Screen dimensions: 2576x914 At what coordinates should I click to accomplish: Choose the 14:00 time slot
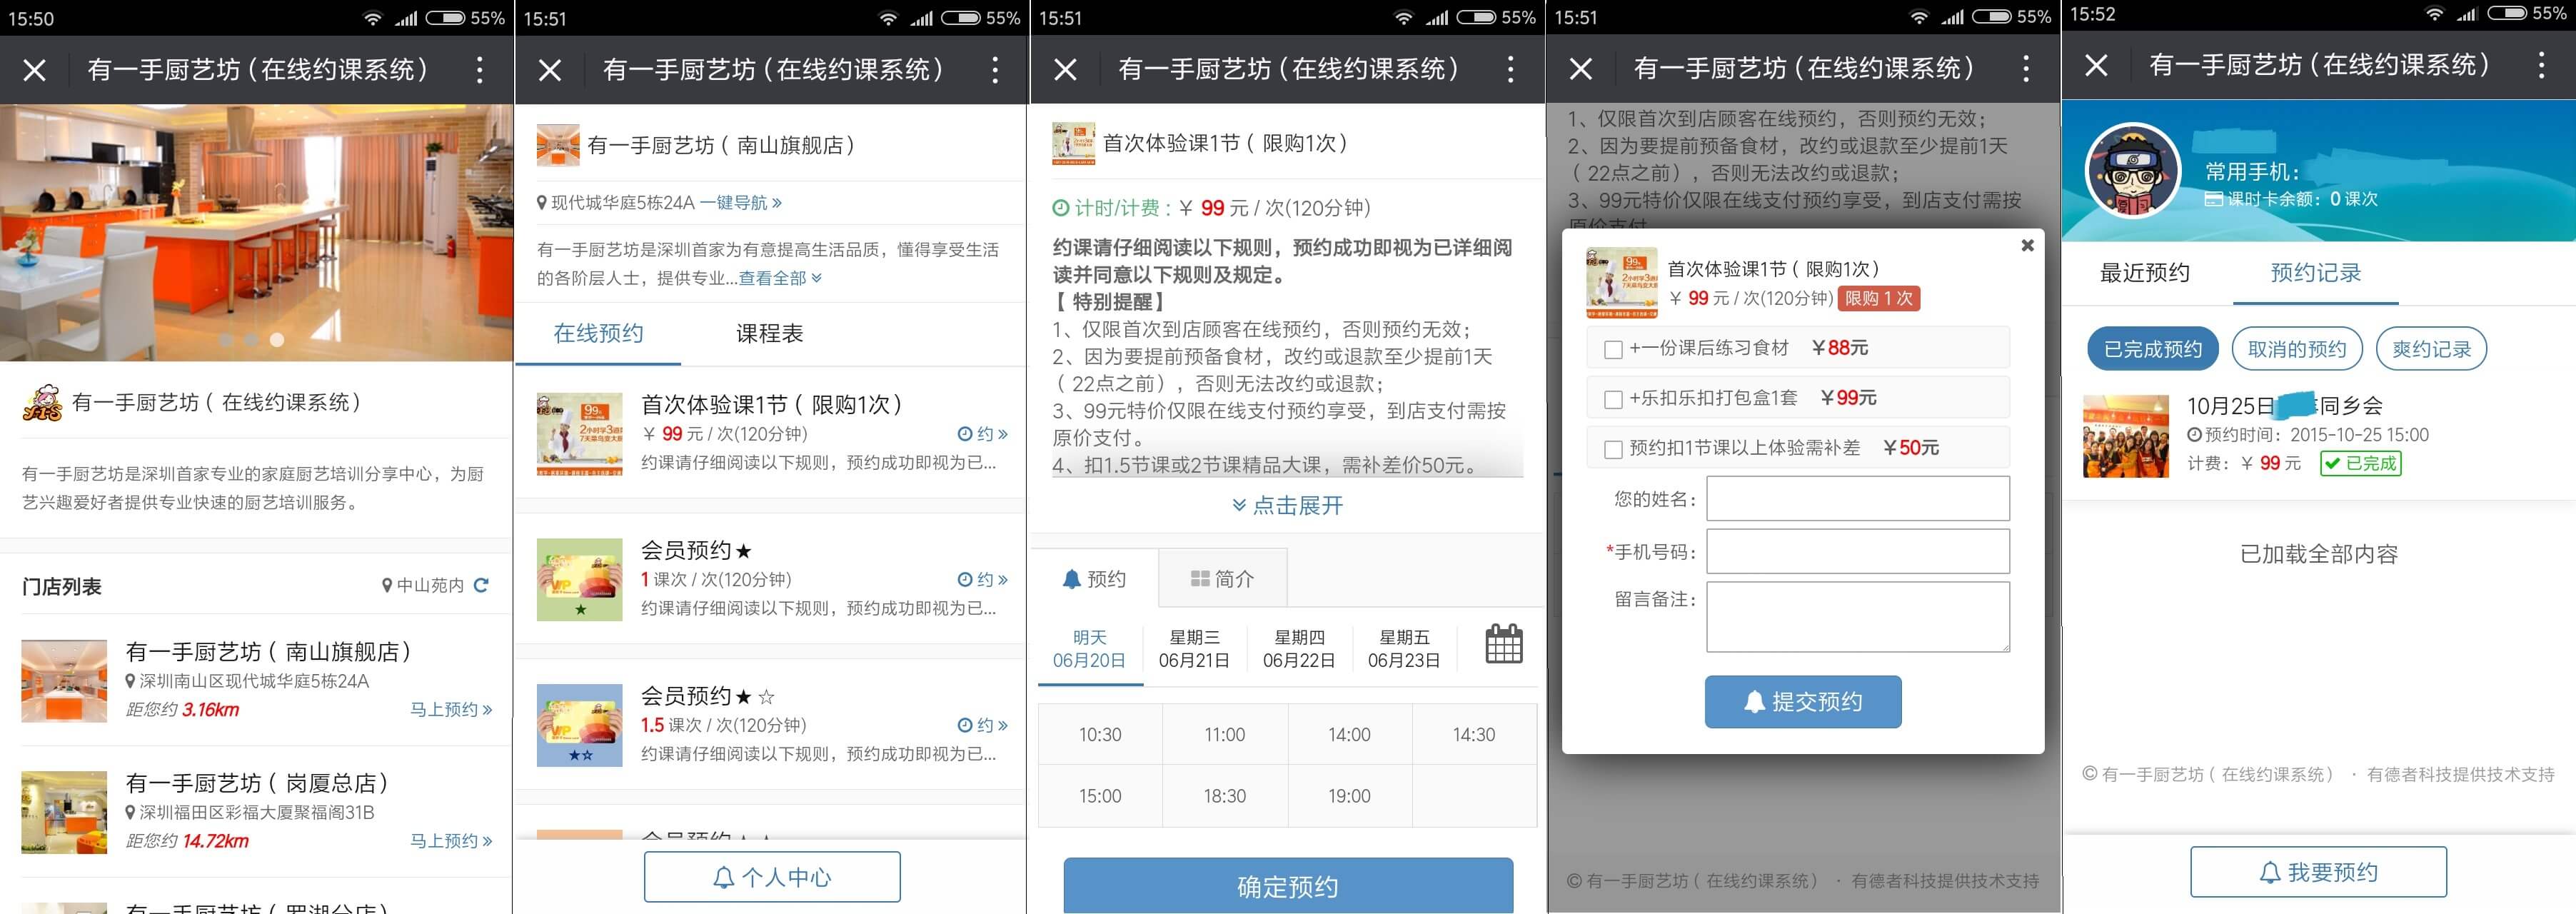pos(1349,735)
